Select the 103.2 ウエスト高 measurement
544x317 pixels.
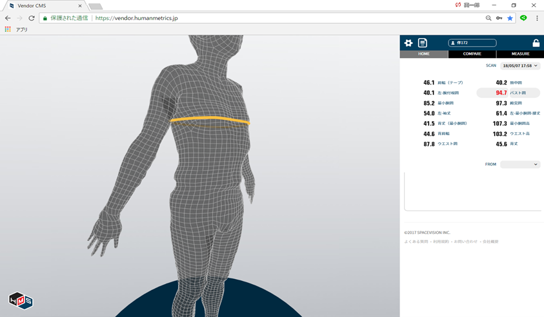pyautogui.click(x=511, y=134)
